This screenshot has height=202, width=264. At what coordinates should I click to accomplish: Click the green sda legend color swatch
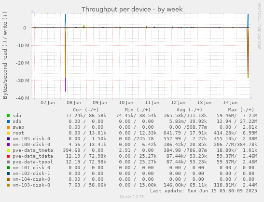click(8, 116)
